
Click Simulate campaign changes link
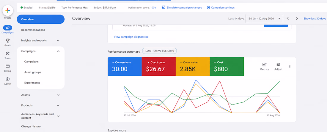[x=184, y=7]
